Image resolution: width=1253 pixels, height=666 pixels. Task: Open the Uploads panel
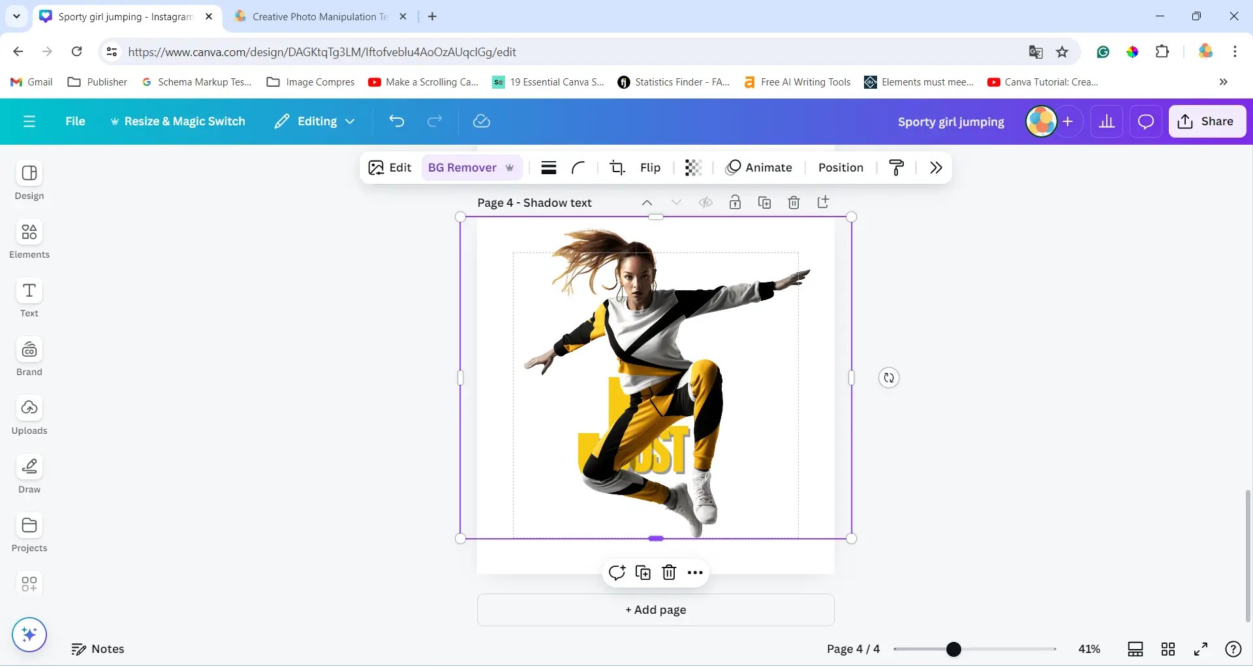[x=29, y=415]
